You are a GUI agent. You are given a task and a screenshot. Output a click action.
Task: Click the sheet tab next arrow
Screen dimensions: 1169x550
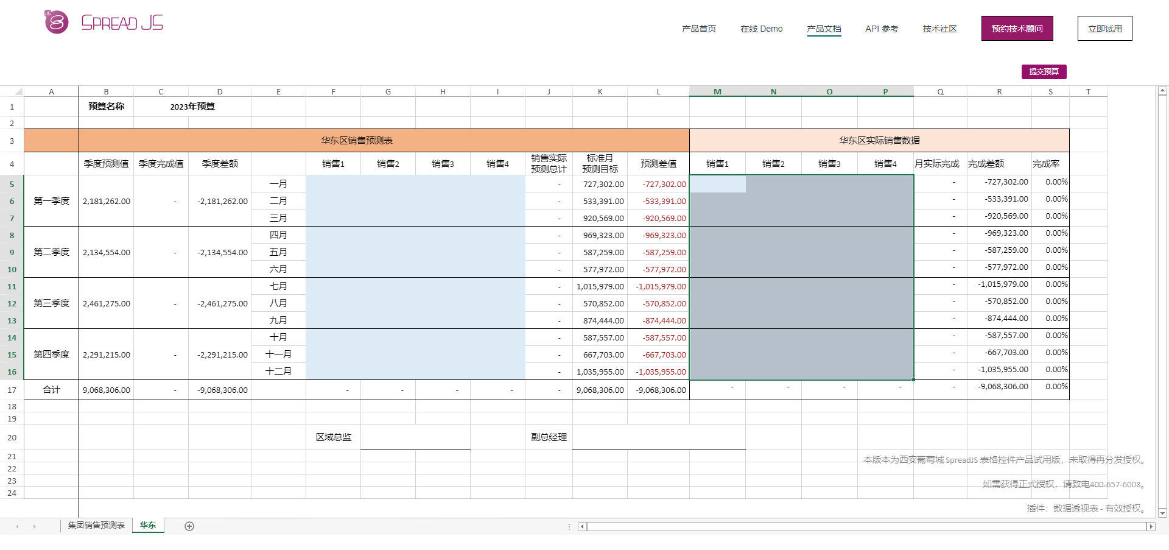pos(34,526)
